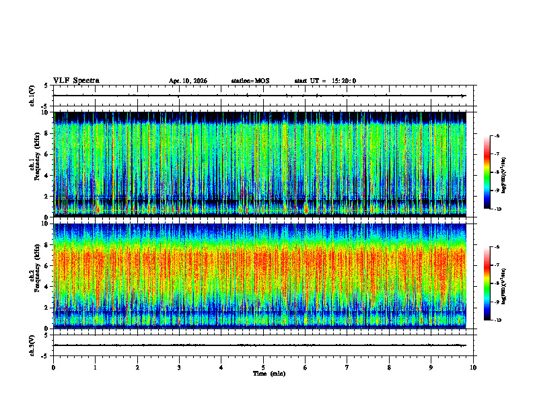The width and height of the screenshot is (533, 412).
Task: Click the ch.1 waveform trace at top
Action: click(x=260, y=96)
